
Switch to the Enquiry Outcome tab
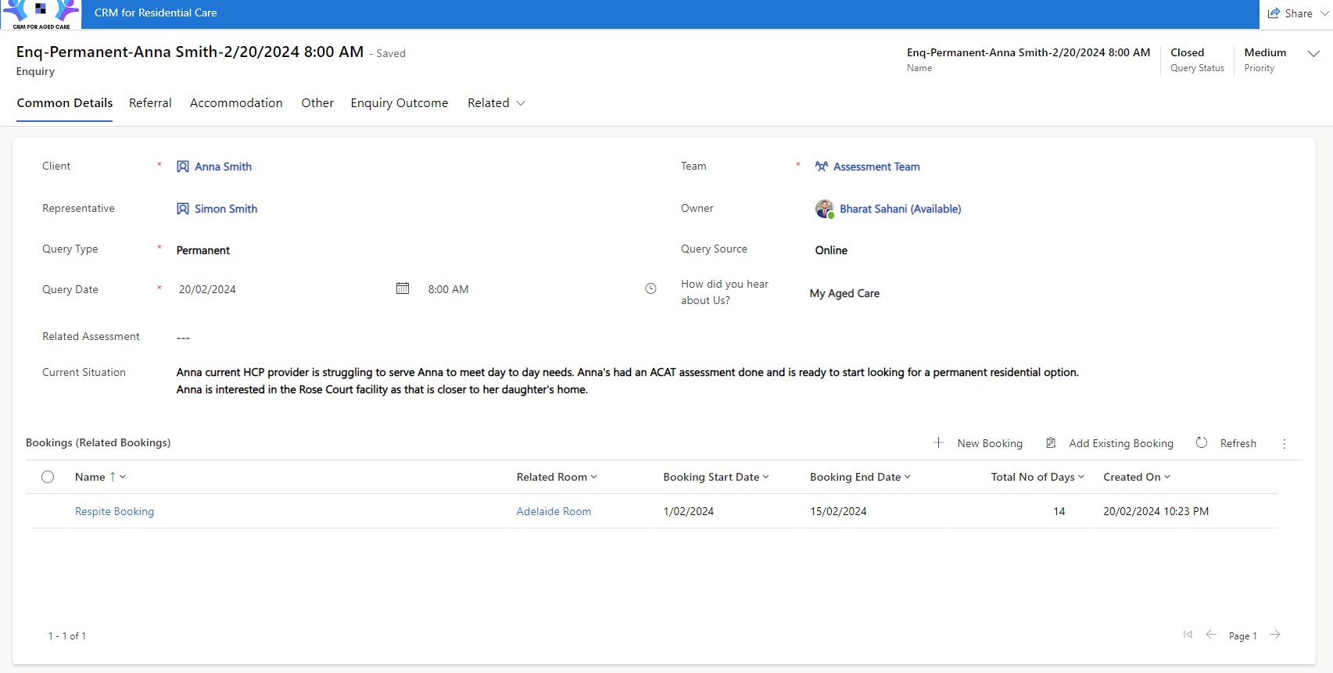coord(400,103)
